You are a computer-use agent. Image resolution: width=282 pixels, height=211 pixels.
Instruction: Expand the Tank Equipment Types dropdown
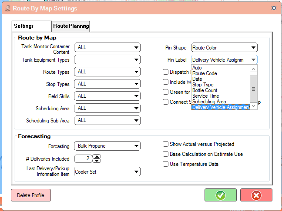(107, 59)
